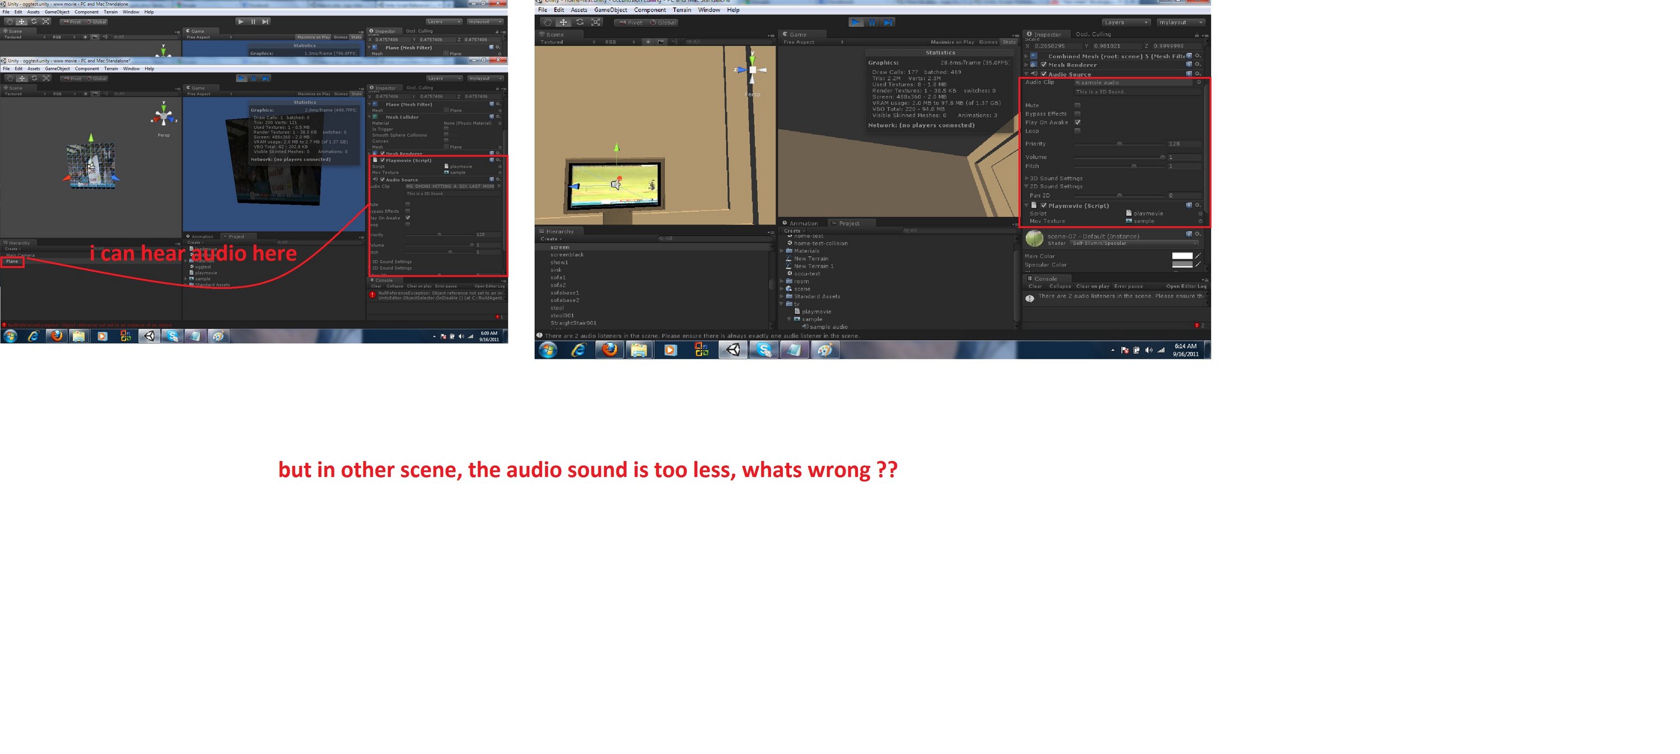Uncheck Play On Awake
1680x754 pixels.
tap(1078, 122)
